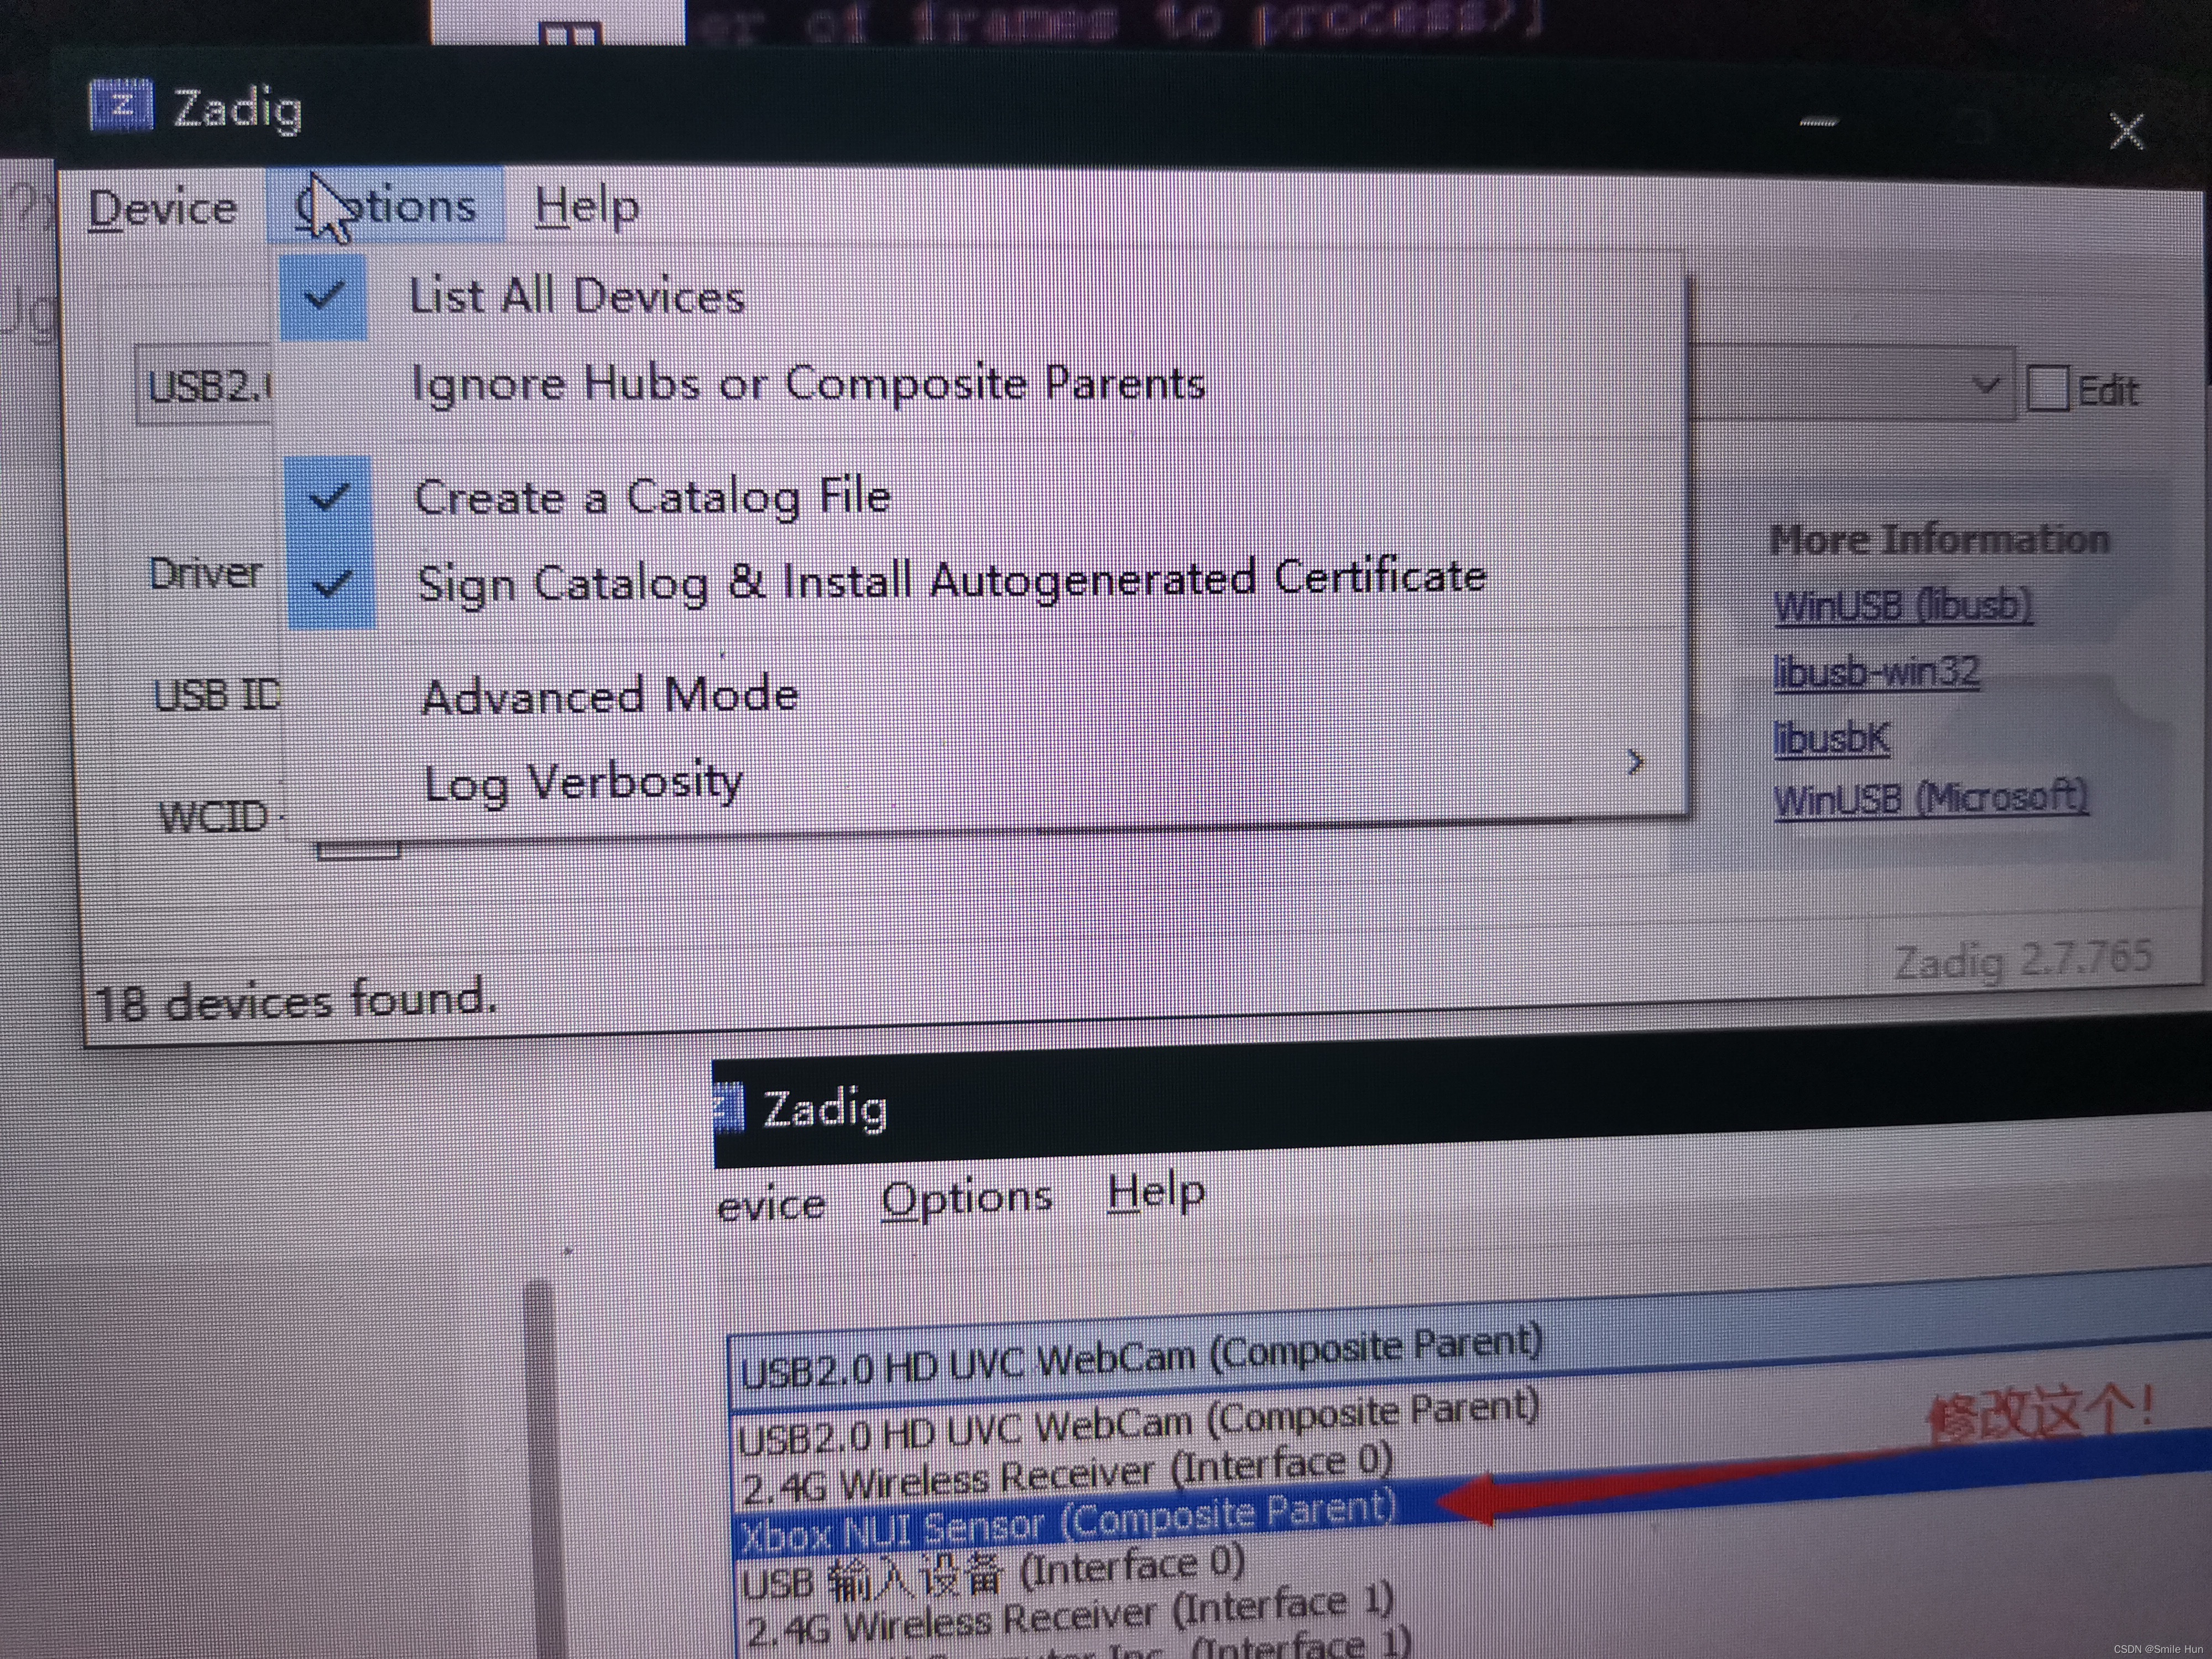
Task: Toggle Sign Catalog & Install Autogenerated Certificate
Action: (950, 580)
